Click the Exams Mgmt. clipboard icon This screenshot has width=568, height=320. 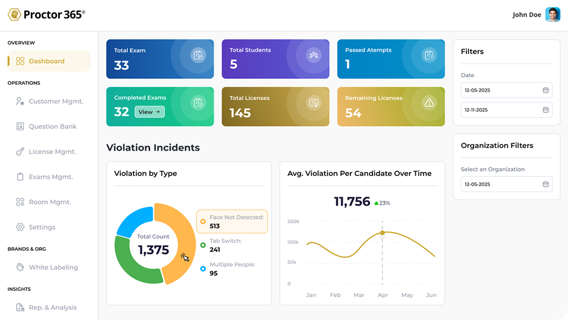[20, 176]
